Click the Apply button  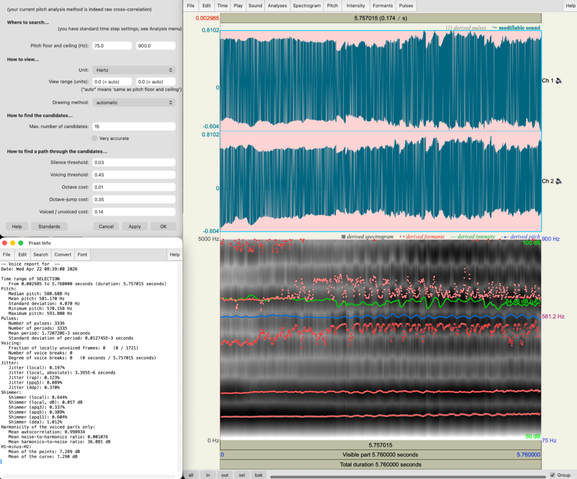(x=135, y=227)
